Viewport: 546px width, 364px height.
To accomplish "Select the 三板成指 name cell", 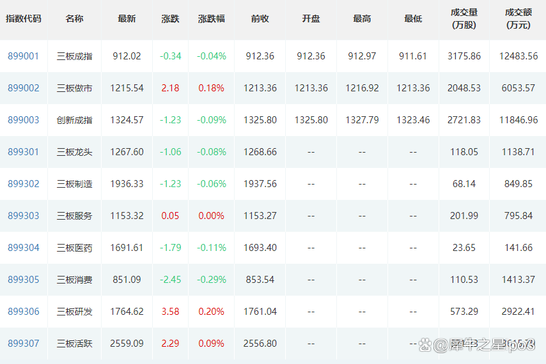I will click(75, 56).
